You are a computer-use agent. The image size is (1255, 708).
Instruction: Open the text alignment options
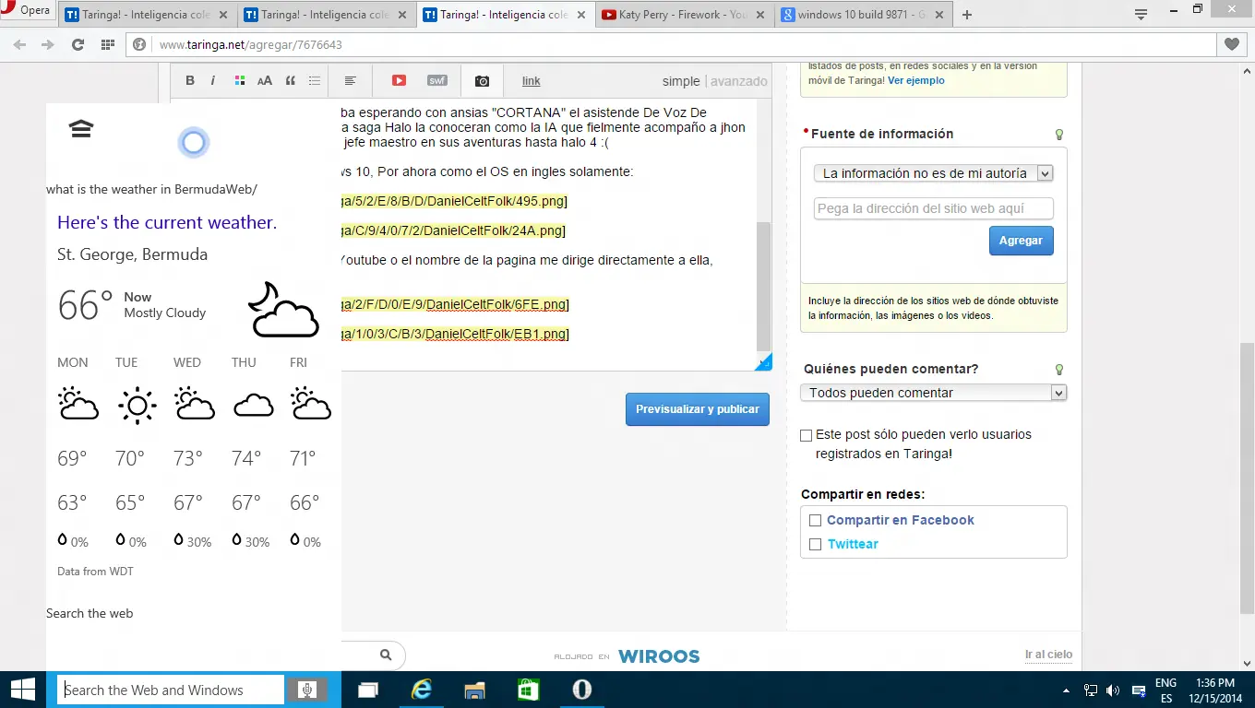tap(351, 81)
